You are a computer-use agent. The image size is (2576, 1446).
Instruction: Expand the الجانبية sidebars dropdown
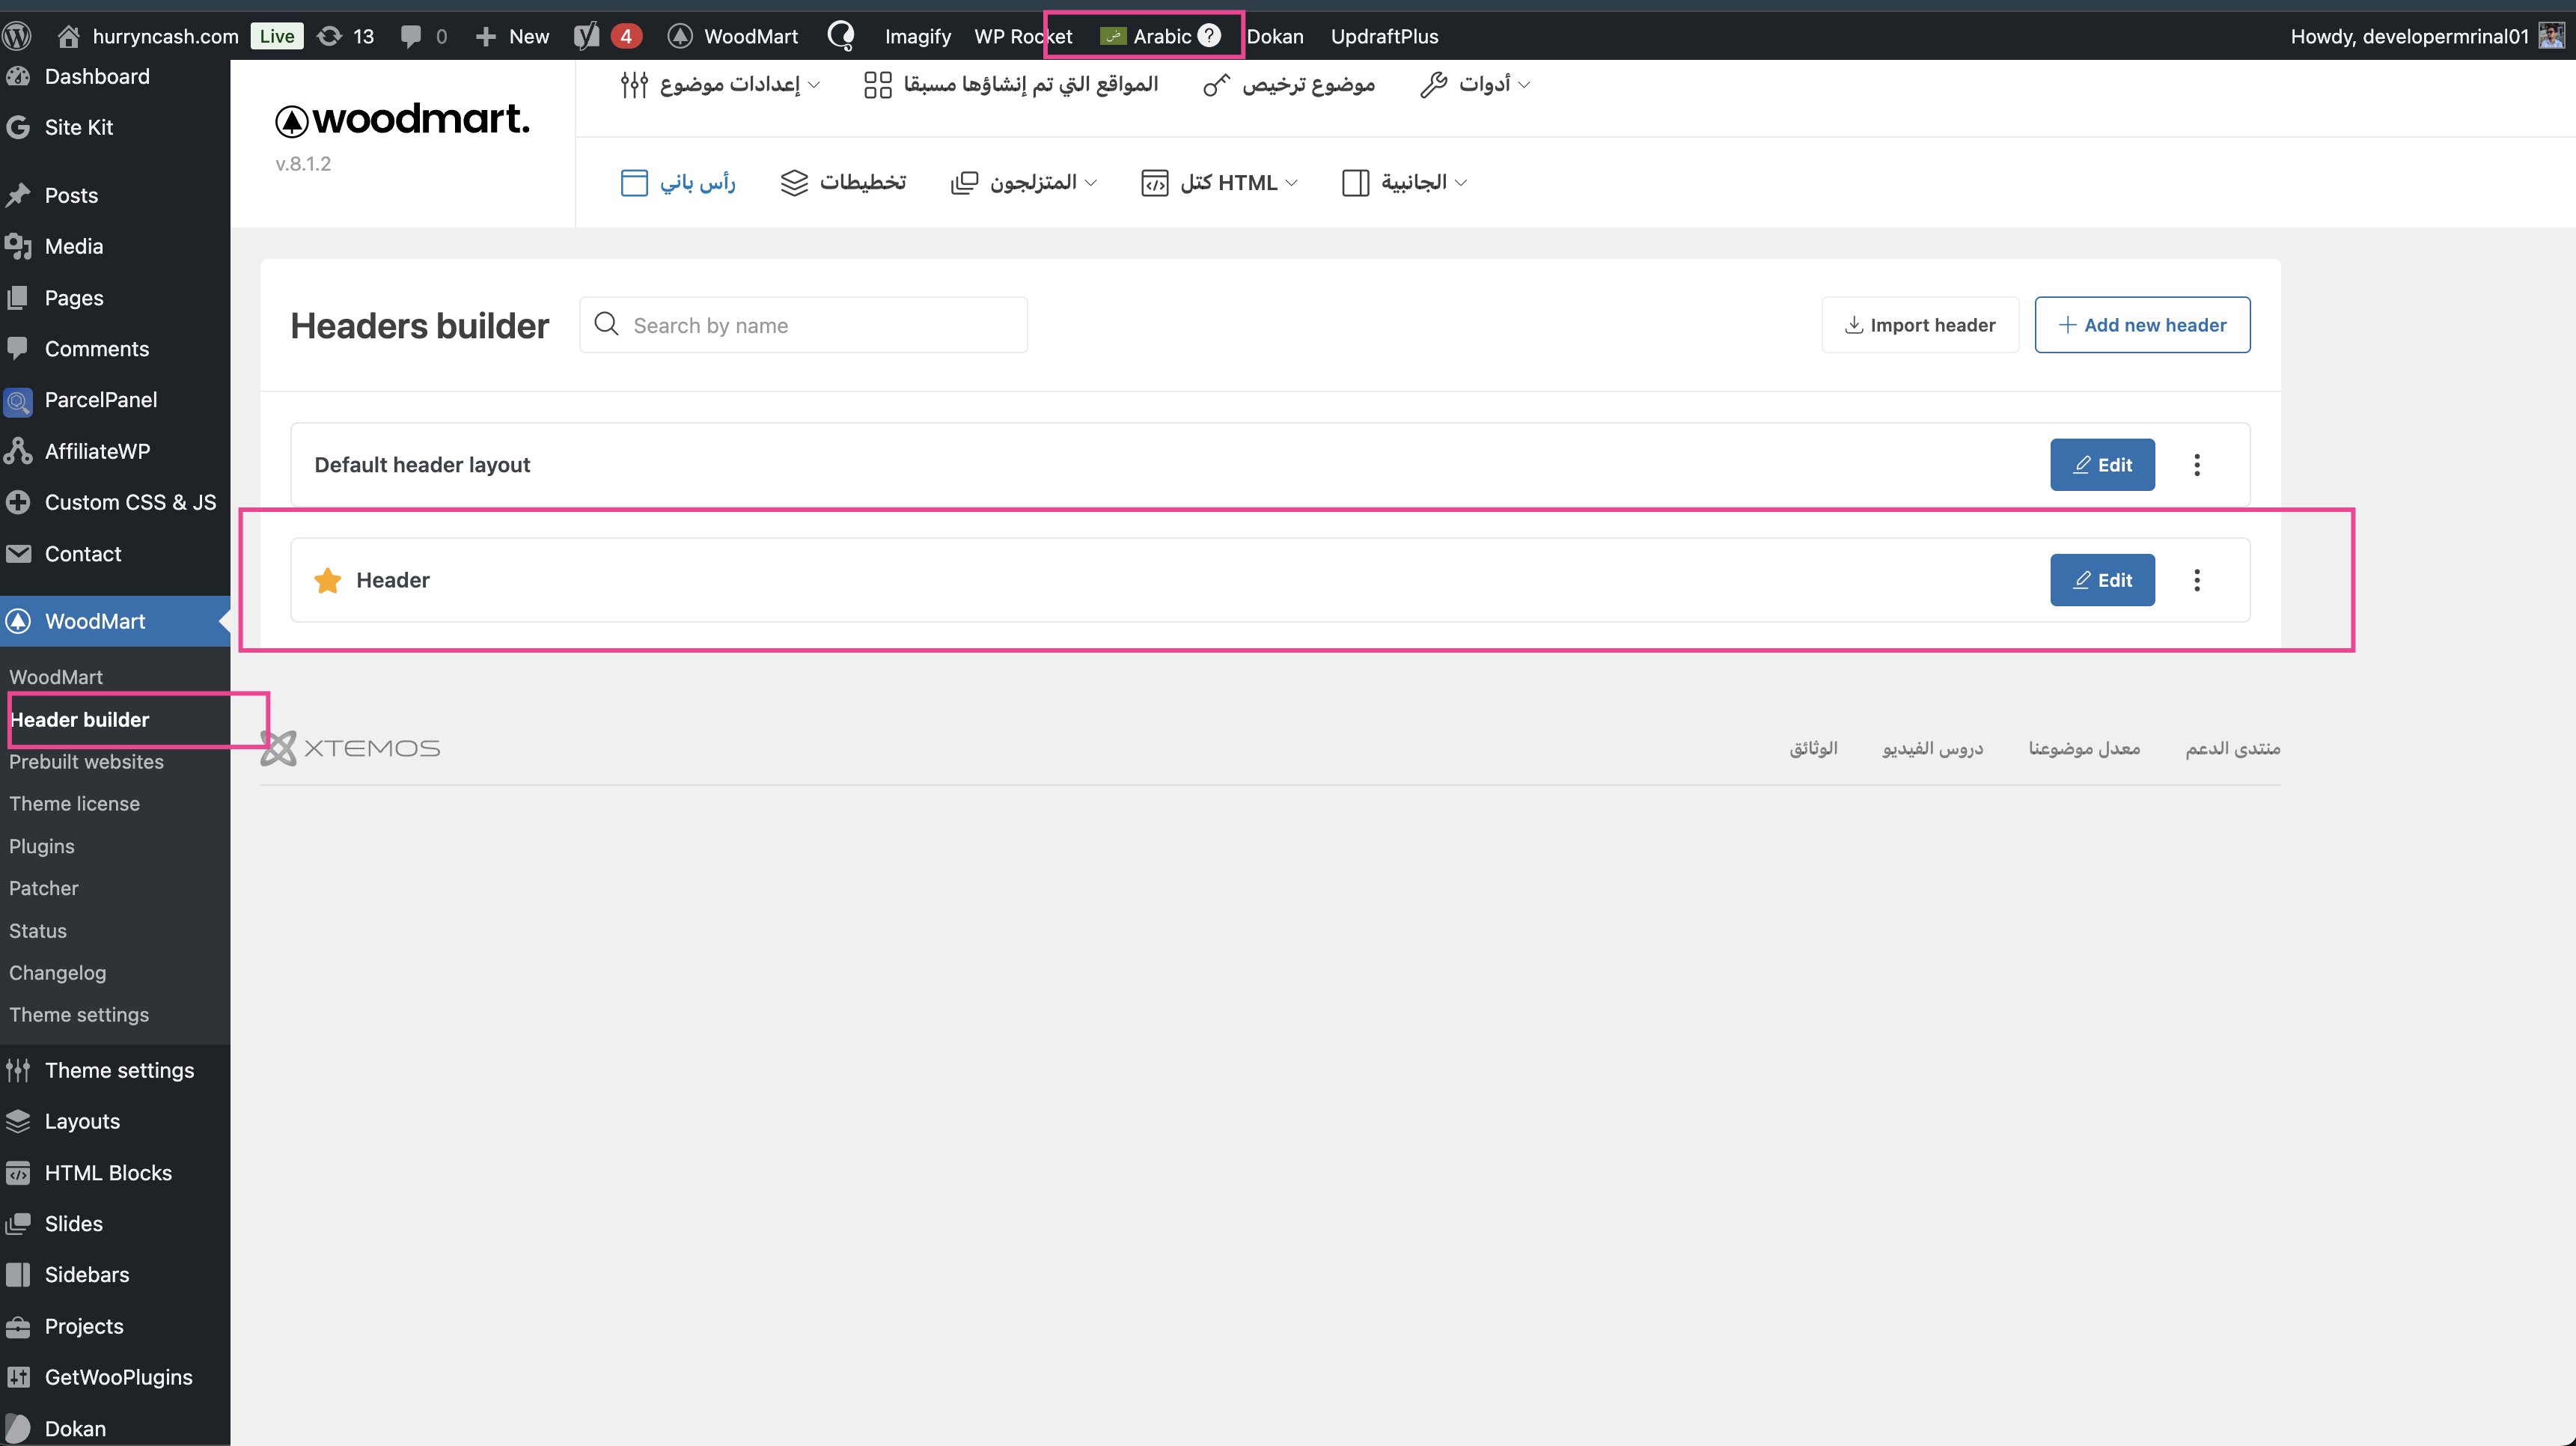click(1404, 182)
